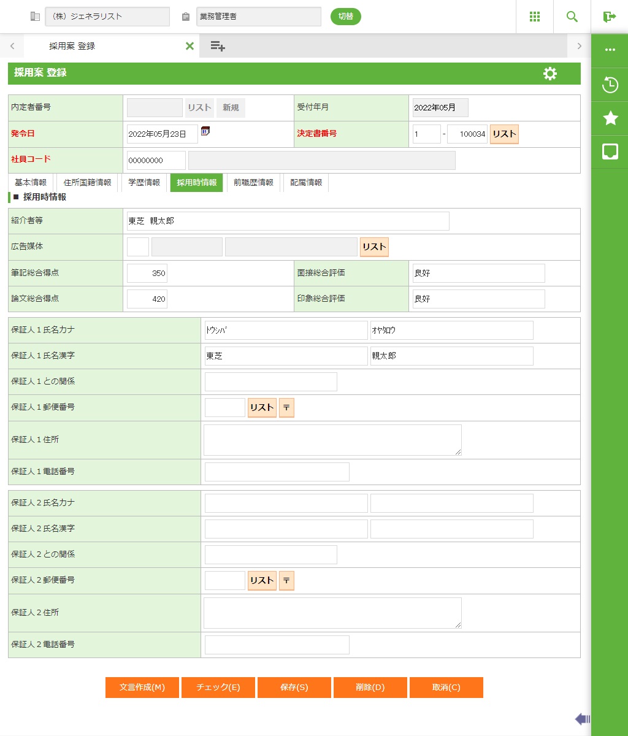Switch to the 基本情報 tab
This screenshot has width=628, height=736.
click(31, 183)
